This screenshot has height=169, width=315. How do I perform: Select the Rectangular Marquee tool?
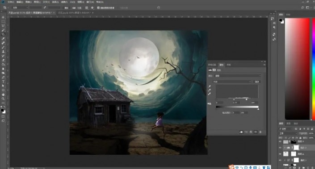[3, 21]
